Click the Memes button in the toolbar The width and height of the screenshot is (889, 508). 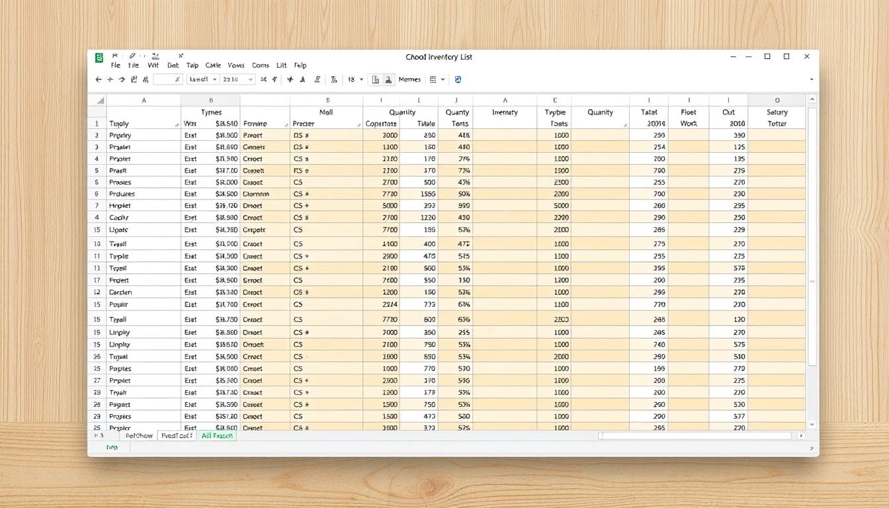tap(409, 79)
